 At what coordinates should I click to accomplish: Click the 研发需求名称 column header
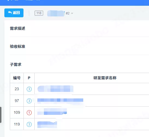pyautogui.click(x=105, y=78)
